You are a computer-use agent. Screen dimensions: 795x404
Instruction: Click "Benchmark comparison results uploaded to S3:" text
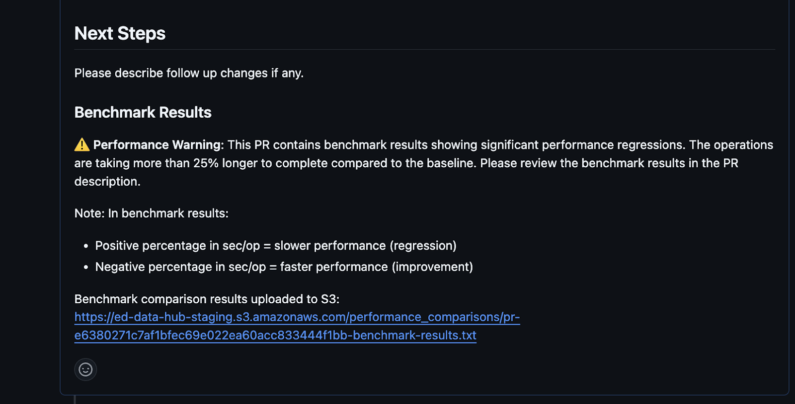207,299
